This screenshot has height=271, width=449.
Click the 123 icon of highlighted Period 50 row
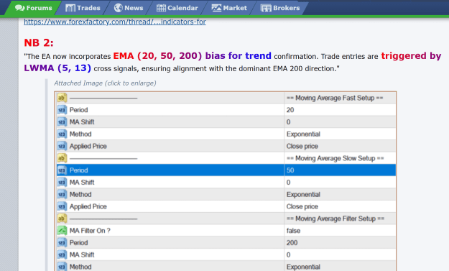tap(62, 170)
